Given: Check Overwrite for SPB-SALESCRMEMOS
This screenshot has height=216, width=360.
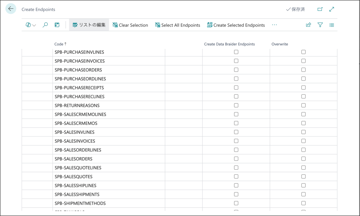Looking at the screenshot, I should tap(304, 123).
